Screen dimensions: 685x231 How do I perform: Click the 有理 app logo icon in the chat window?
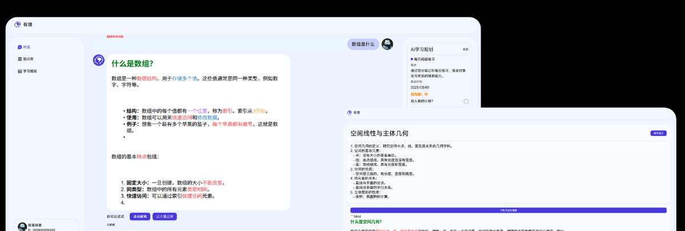pyautogui.click(x=18, y=24)
